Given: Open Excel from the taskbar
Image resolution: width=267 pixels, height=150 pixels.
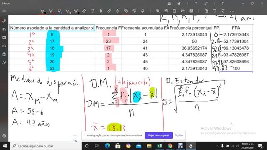Looking at the screenshot, I should tap(159, 146).
